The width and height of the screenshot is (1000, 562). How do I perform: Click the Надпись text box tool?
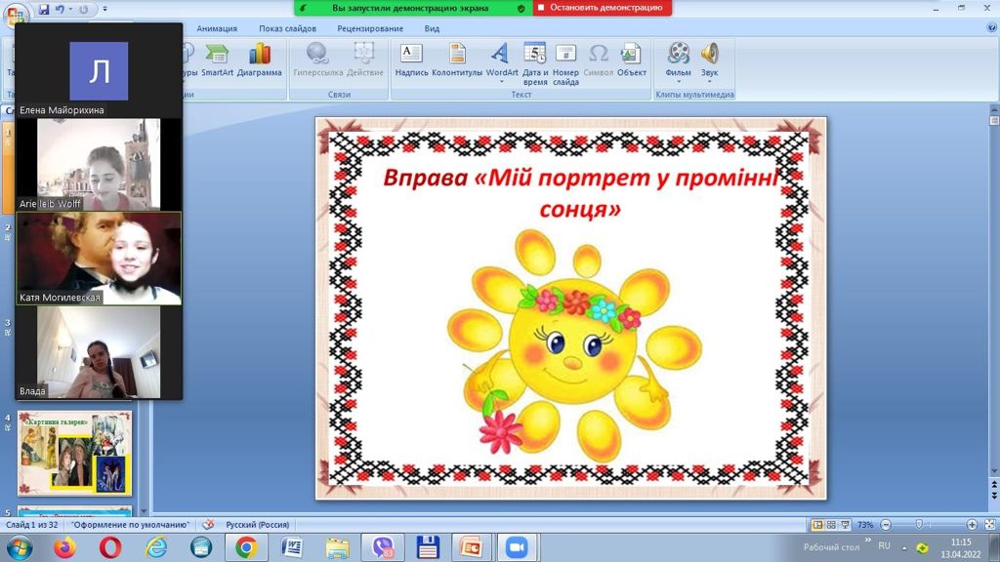pos(411,60)
